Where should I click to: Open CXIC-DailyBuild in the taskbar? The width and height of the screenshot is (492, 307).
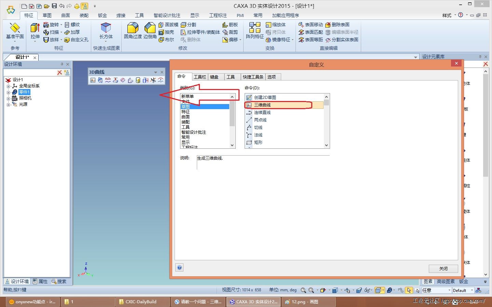coord(143,302)
